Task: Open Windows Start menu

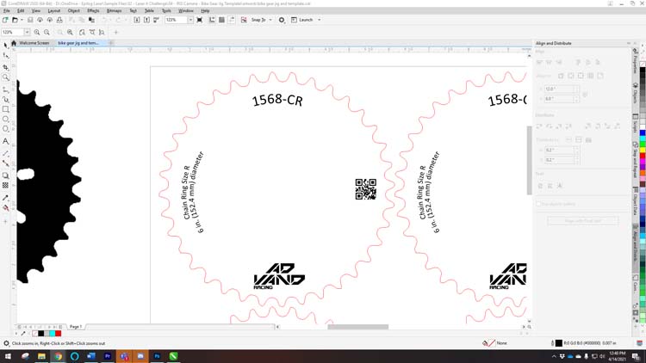Action: coord(8,356)
